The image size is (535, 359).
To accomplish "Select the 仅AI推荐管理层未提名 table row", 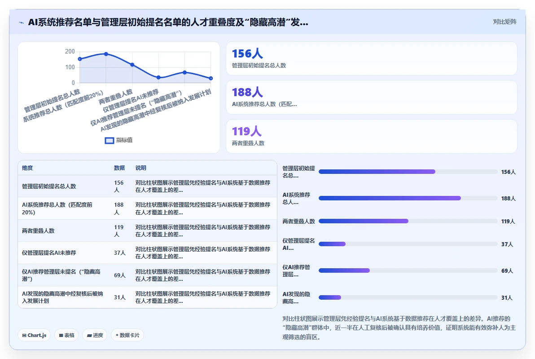I will [x=147, y=275].
